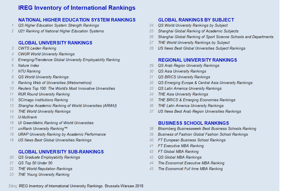Click QS Latin America University Rankings
286x191 pixels.
pyautogui.click(x=190, y=89)
